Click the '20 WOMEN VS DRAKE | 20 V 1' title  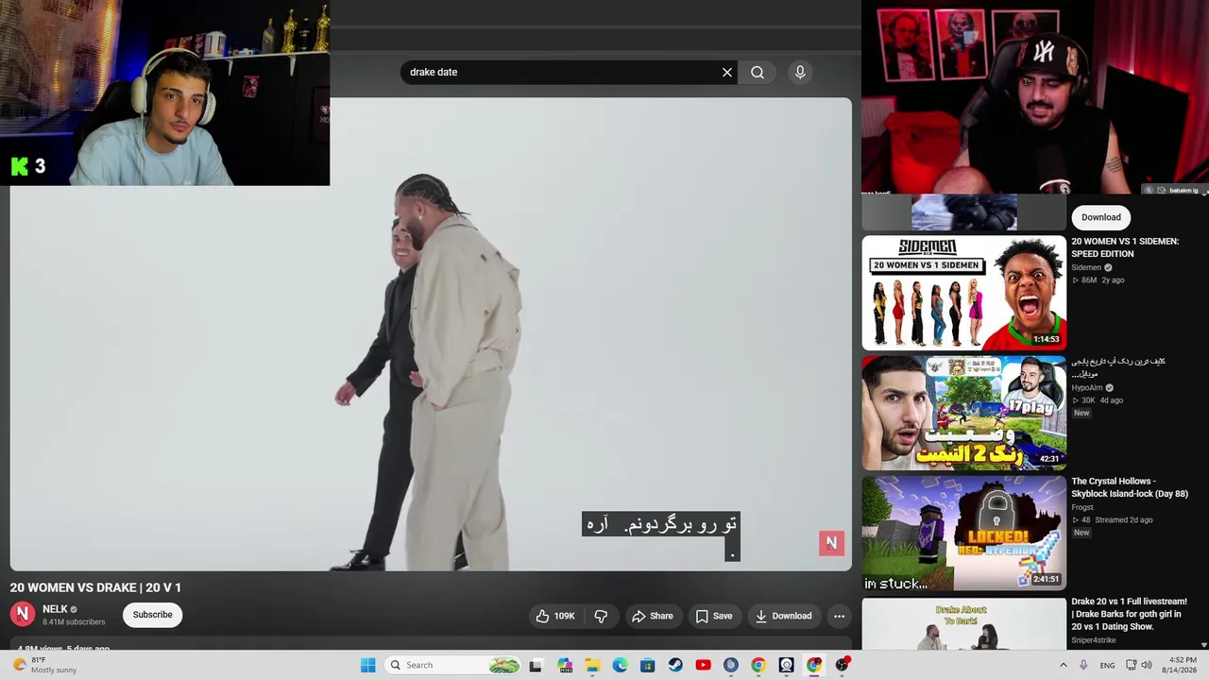pyautogui.click(x=95, y=587)
